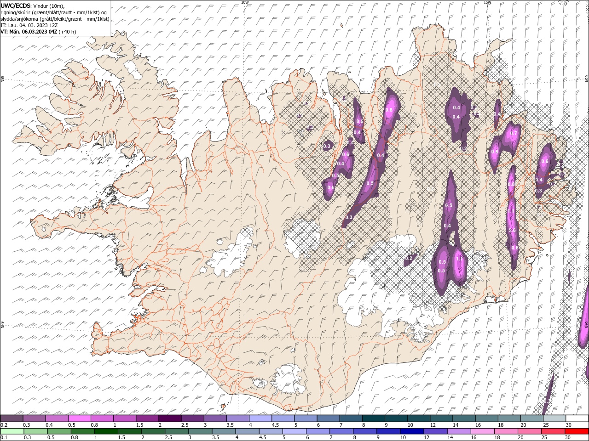This screenshot has width=589, height=441.
Task: Pick the dark teal 8 swatch in the snow legend row
Action: tap(373, 418)
